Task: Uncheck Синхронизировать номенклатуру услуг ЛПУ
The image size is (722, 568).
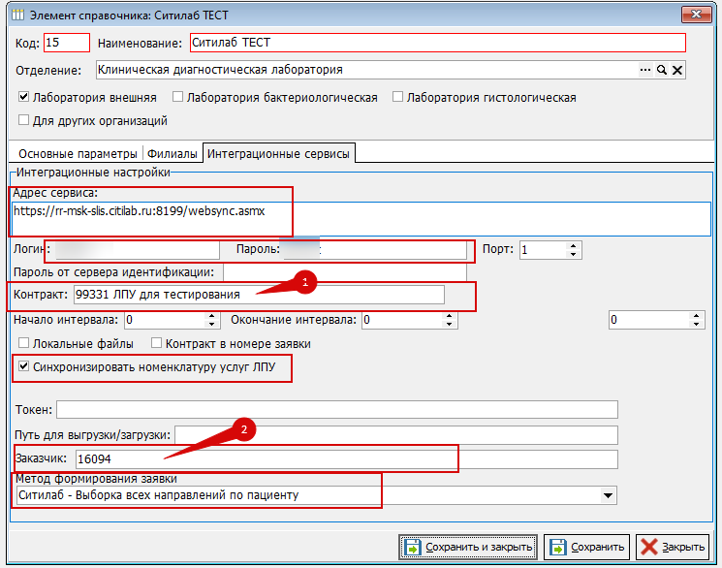Action: 23,368
